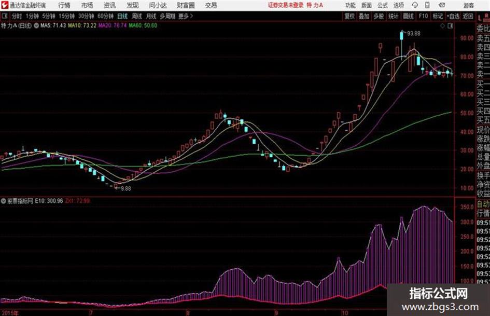Viewport: 490px width, 316px height.
Task: Click the 总量 row in quote panel
Action: tap(483, 156)
